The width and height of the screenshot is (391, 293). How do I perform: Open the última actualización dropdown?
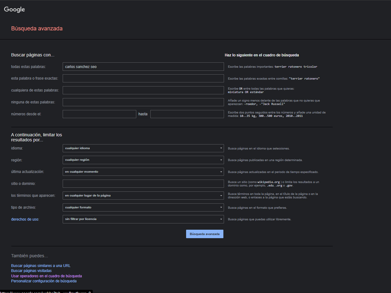tap(143, 172)
